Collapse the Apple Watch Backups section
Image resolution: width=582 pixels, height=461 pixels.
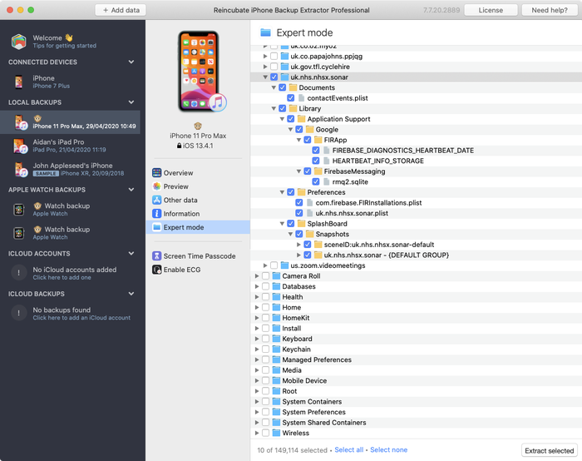tap(131, 190)
